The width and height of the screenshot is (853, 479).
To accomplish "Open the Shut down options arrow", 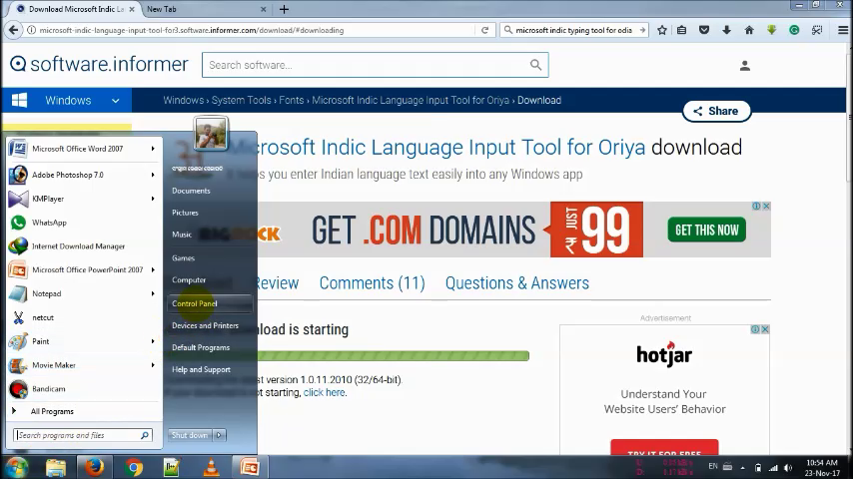I will pos(219,435).
